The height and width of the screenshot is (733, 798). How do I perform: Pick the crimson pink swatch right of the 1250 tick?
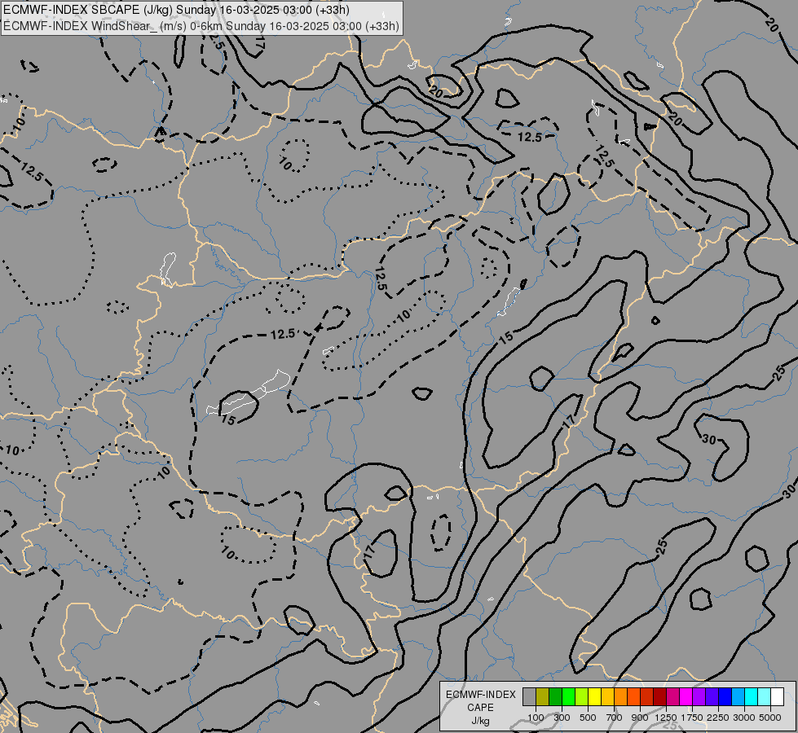[x=672, y=697]
